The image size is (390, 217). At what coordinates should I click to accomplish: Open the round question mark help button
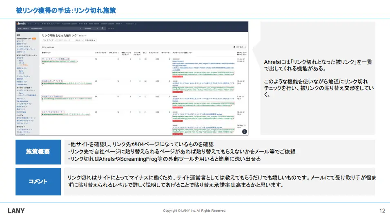(x=245, y=132)
